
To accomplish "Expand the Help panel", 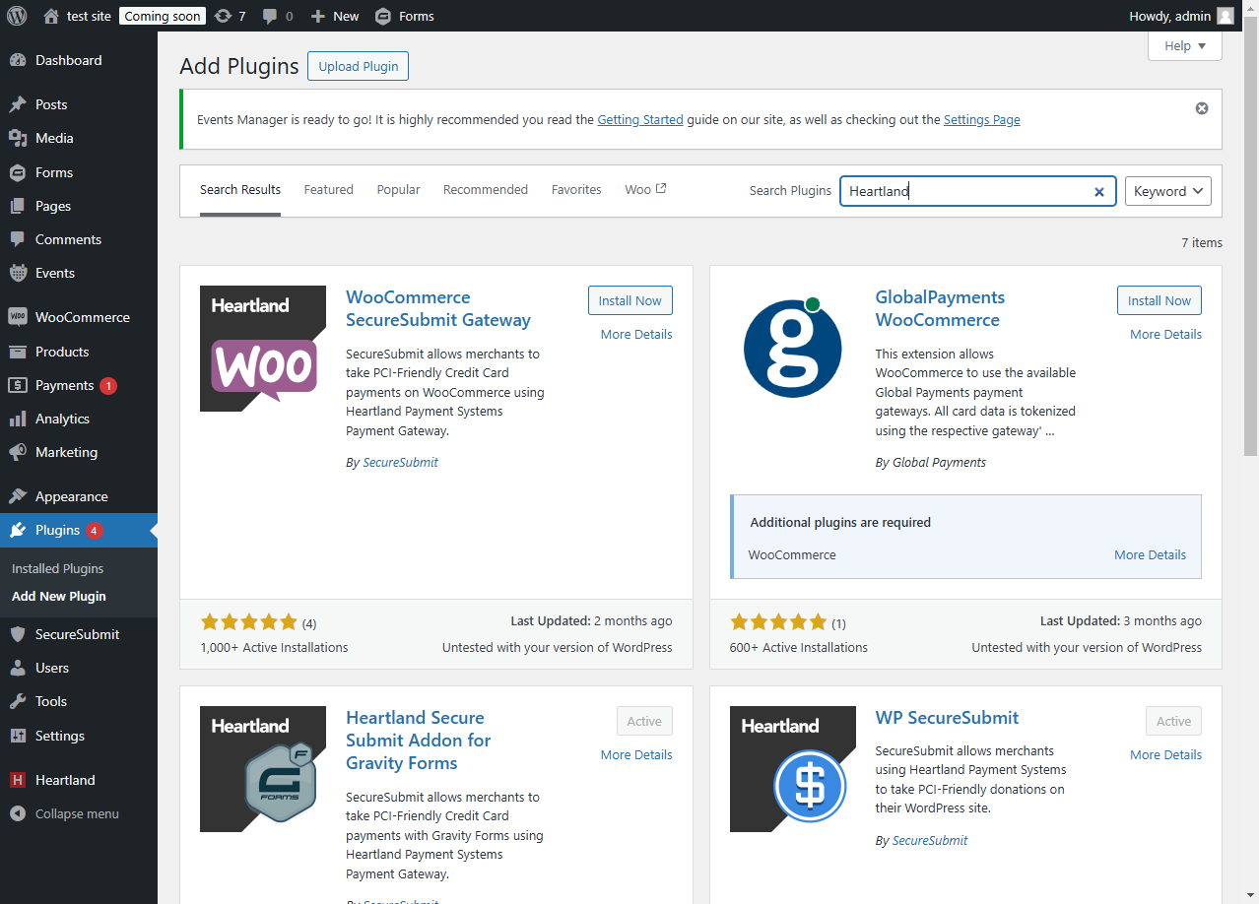I will click(1185, 45).
